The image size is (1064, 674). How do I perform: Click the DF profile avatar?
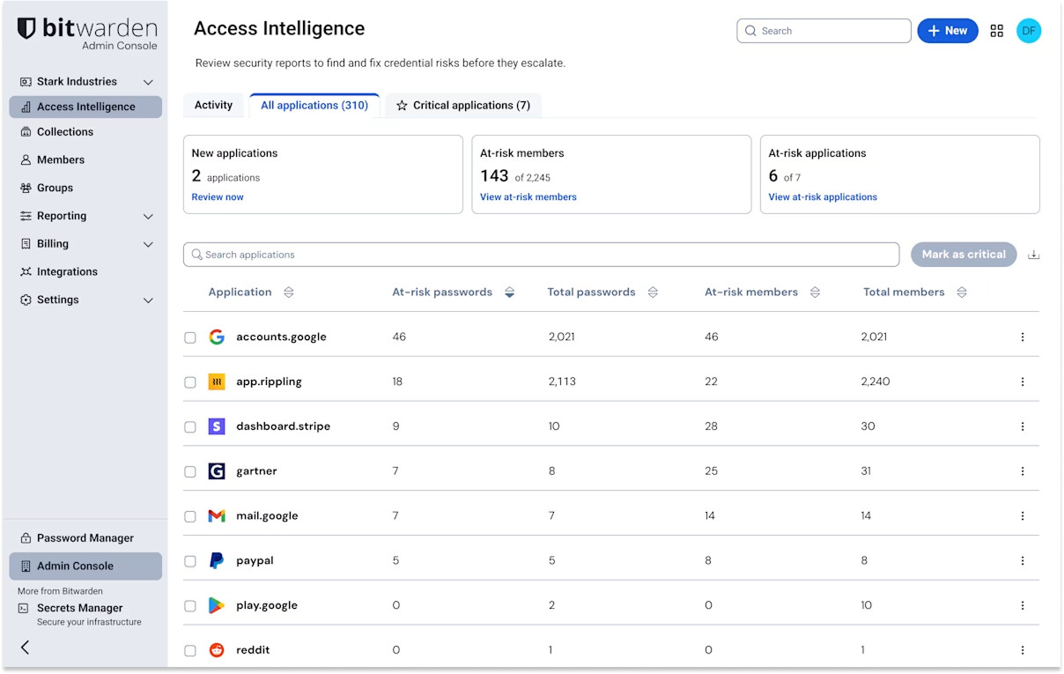[x=1029, y=30]
